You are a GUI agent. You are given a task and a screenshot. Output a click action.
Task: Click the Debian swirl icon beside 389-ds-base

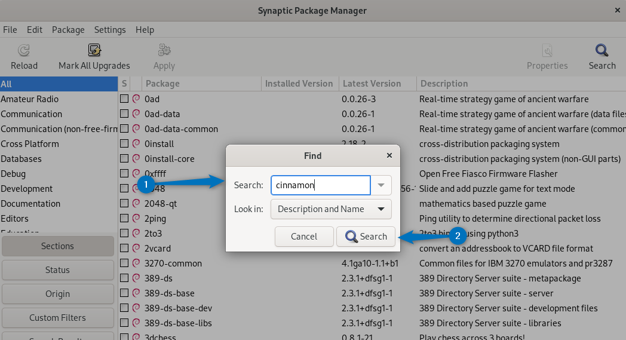[x=136, y=293]
